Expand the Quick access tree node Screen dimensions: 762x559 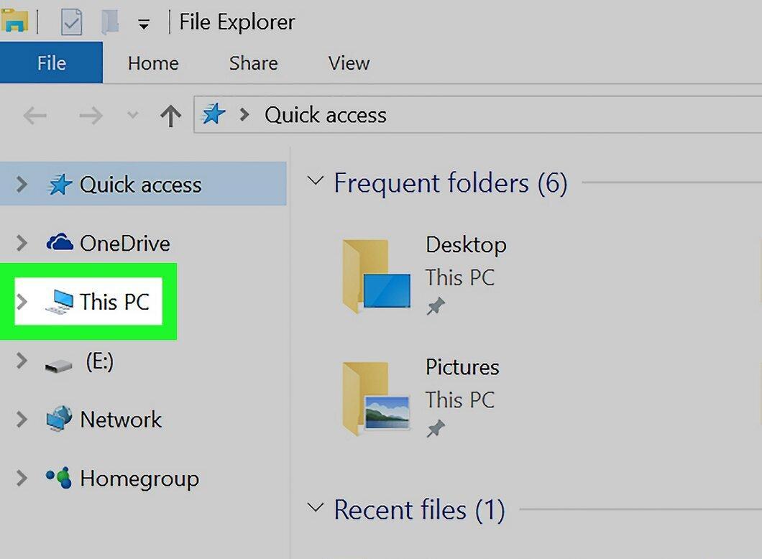click(22, 185)
